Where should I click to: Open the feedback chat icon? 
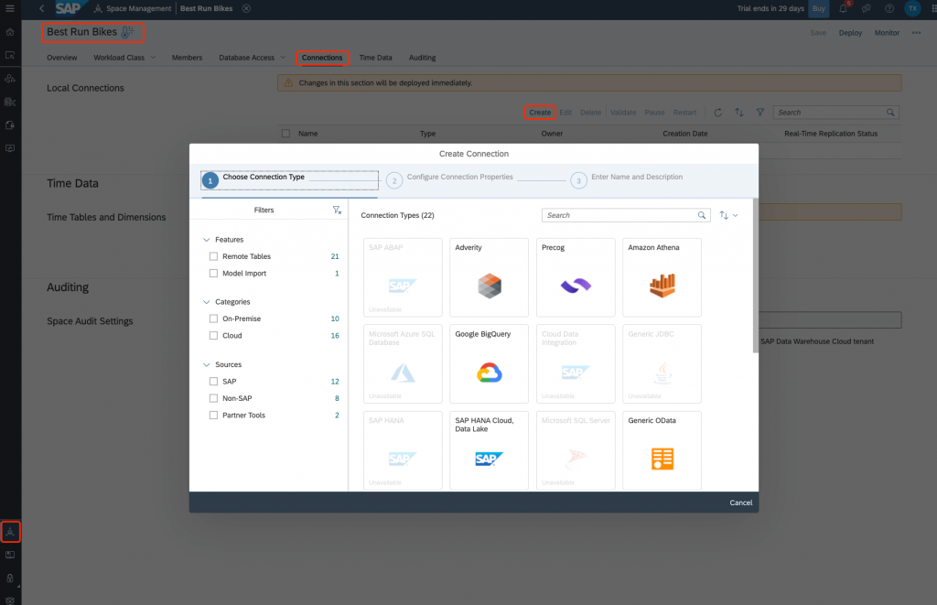(866, 8)
